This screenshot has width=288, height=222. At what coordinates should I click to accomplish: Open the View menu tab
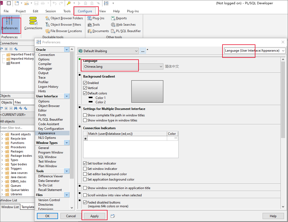[102, 11]
